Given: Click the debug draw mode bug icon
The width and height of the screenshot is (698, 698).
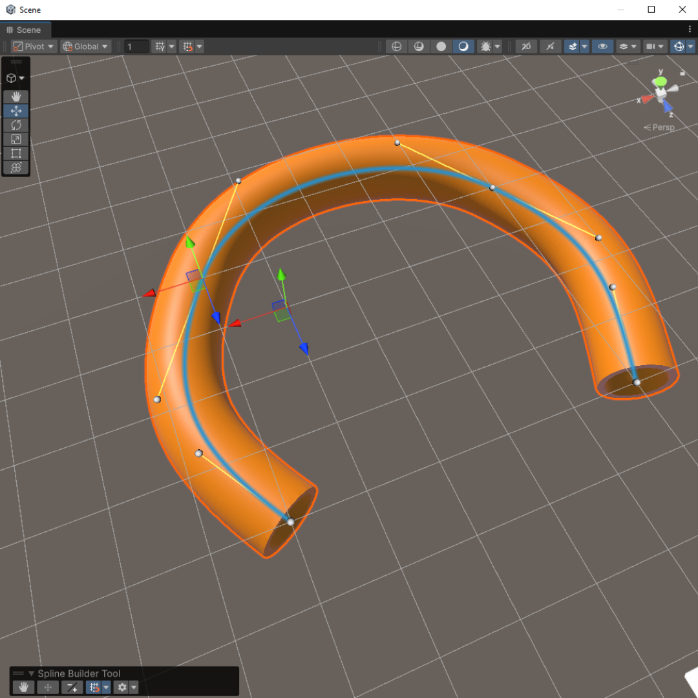Looking at the screenshot, I should (485, 47).
